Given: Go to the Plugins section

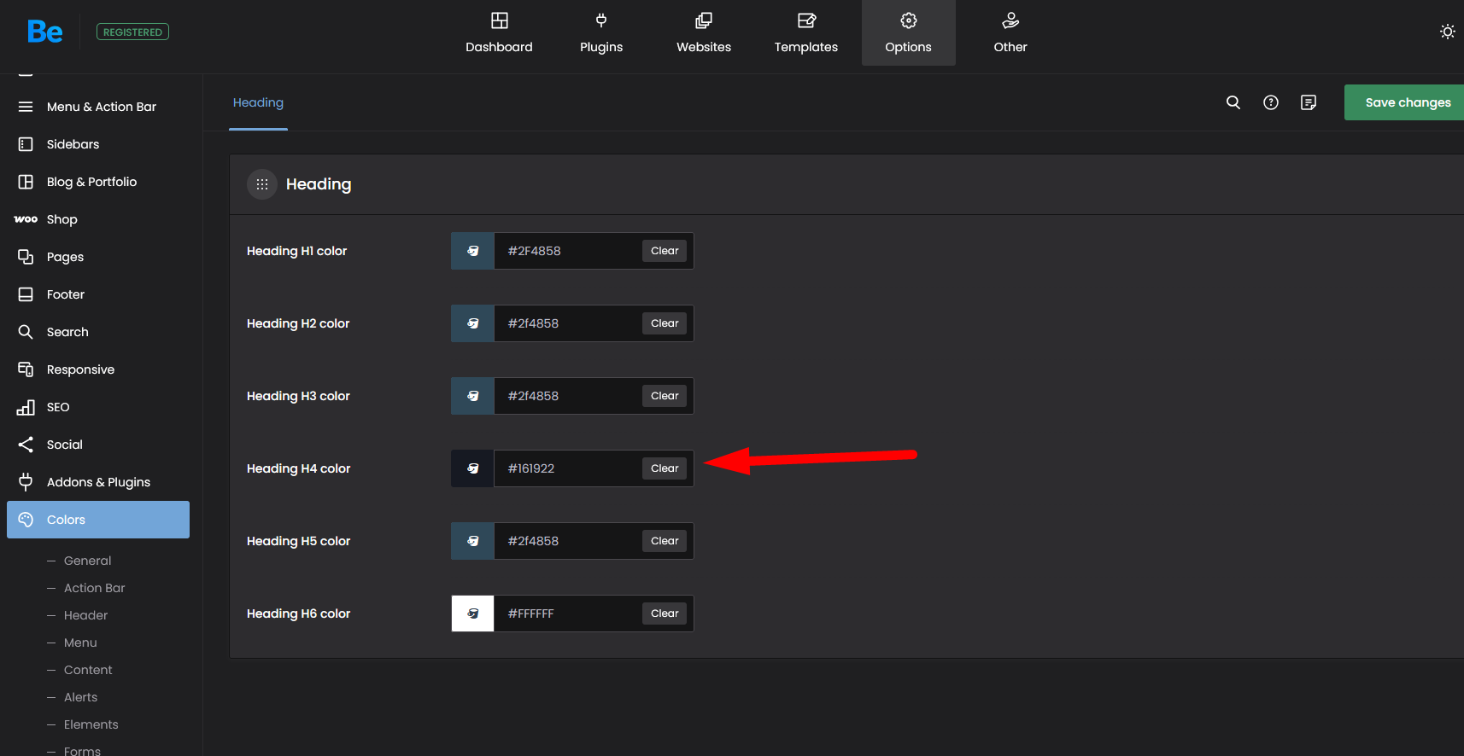Looking at the screenshot, I should point(600,33).
